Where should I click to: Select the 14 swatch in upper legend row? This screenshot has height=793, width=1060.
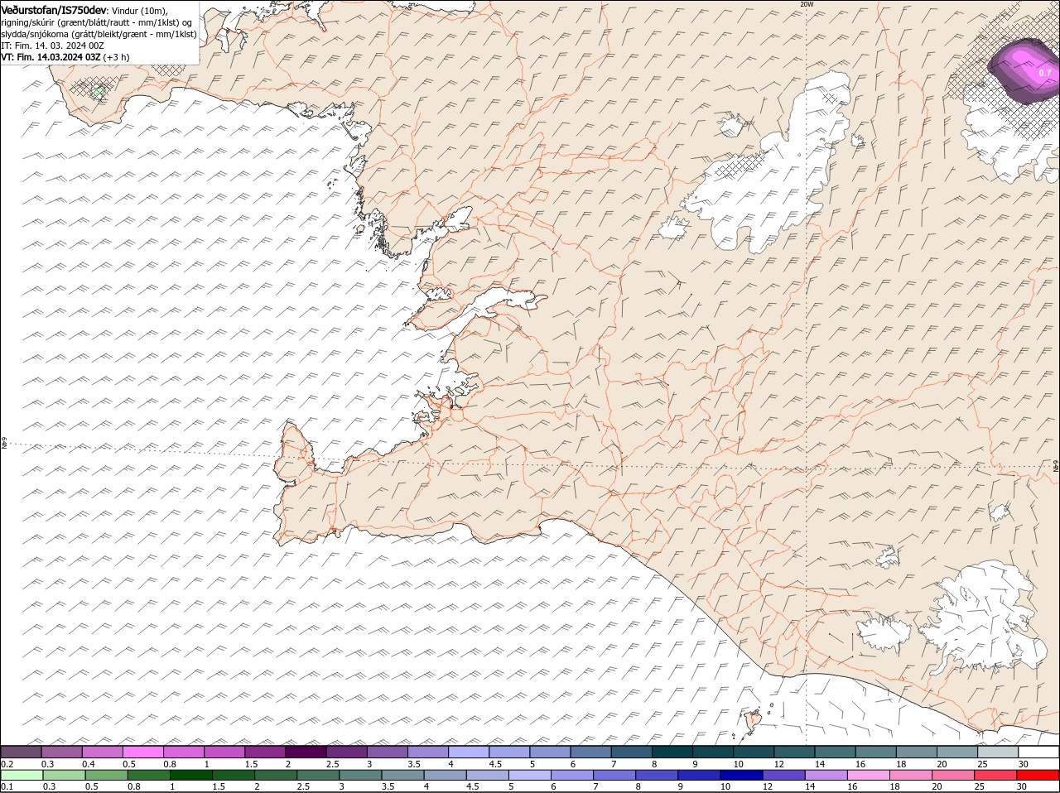[835, 752]
